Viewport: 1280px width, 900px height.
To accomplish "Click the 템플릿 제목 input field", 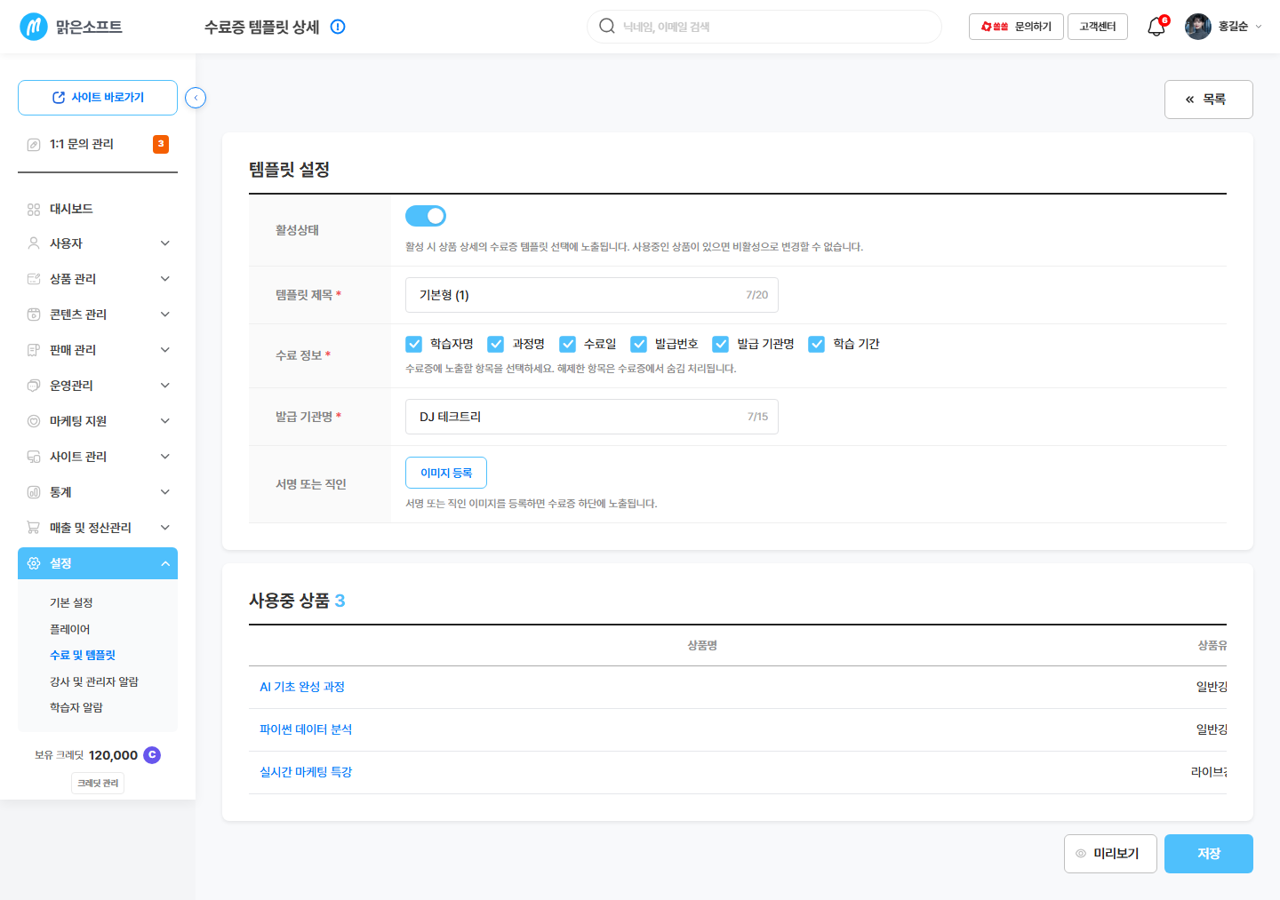I will point(592,295).
